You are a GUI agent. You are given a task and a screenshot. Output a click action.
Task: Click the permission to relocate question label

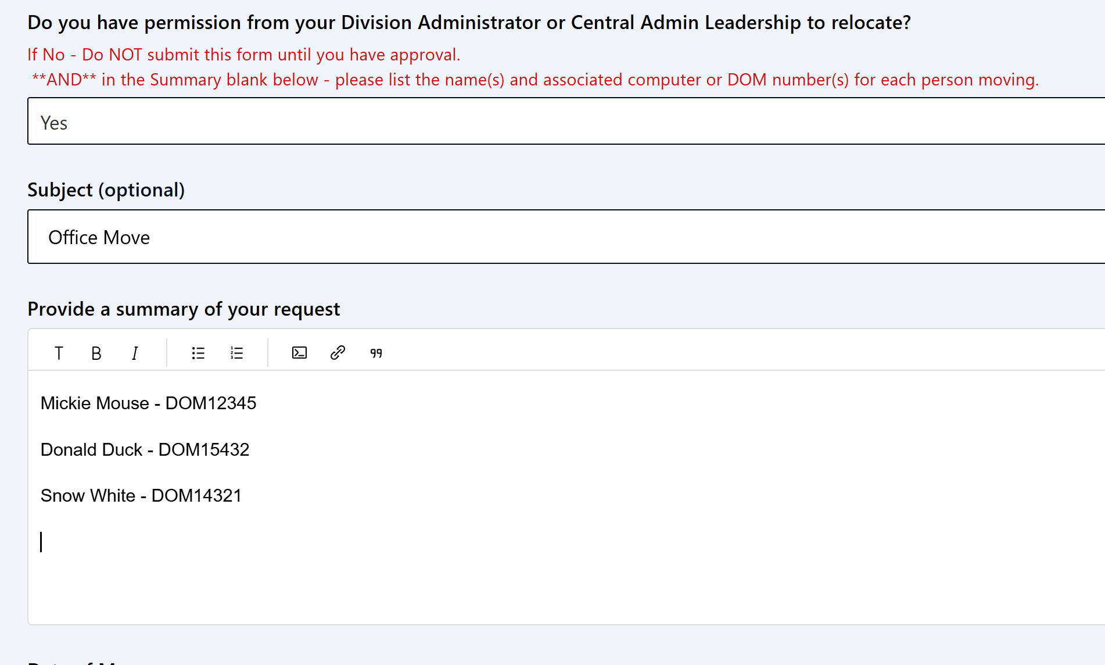pyautogui.click(x=469, y=23)
